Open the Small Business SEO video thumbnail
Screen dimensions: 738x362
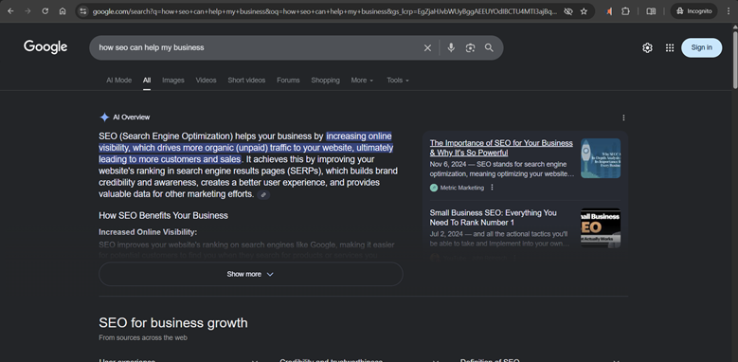[601, 227]
